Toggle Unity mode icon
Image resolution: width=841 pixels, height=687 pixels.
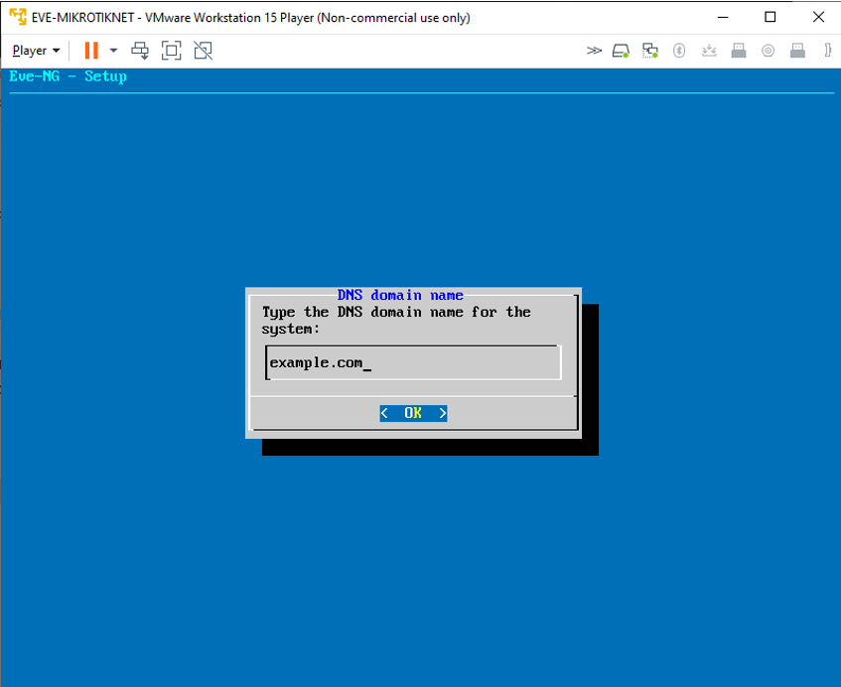tap(204, 51)
